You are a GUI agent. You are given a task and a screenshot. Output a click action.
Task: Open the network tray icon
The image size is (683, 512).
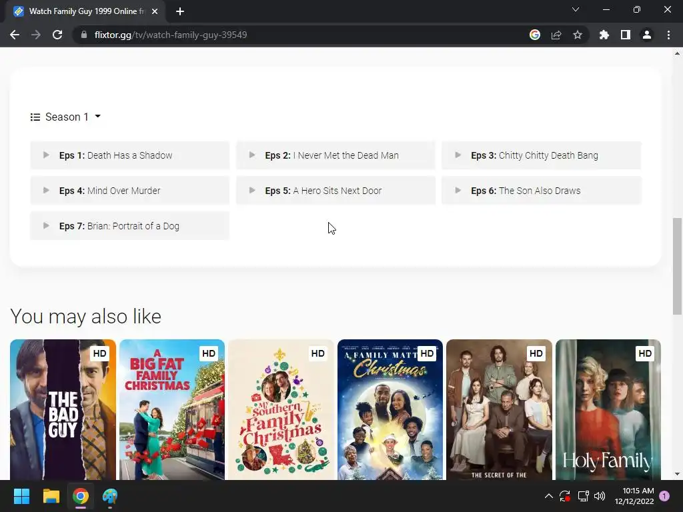(583, 496)
